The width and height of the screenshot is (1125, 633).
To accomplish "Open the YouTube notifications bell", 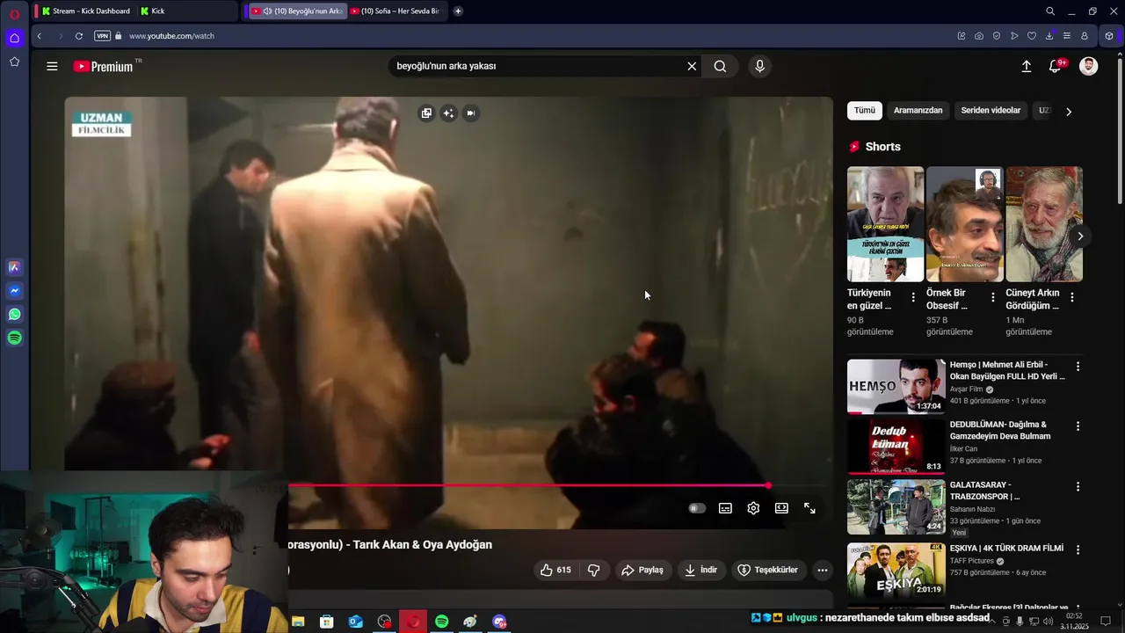I will coord(1056,66).
